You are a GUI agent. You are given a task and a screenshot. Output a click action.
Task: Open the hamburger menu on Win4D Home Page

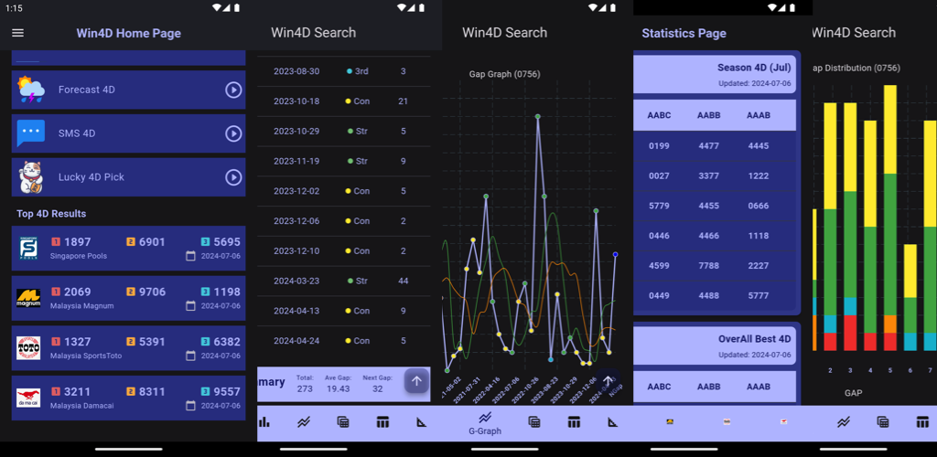click(17, 33)
